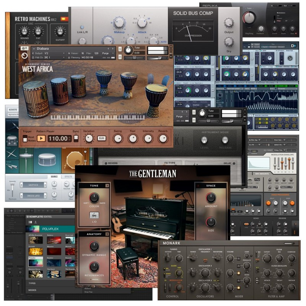Image resolution: width=306 pixels, height=306 pixels.
Task: Switch to the Effects tab
Action: click(68, 177)
